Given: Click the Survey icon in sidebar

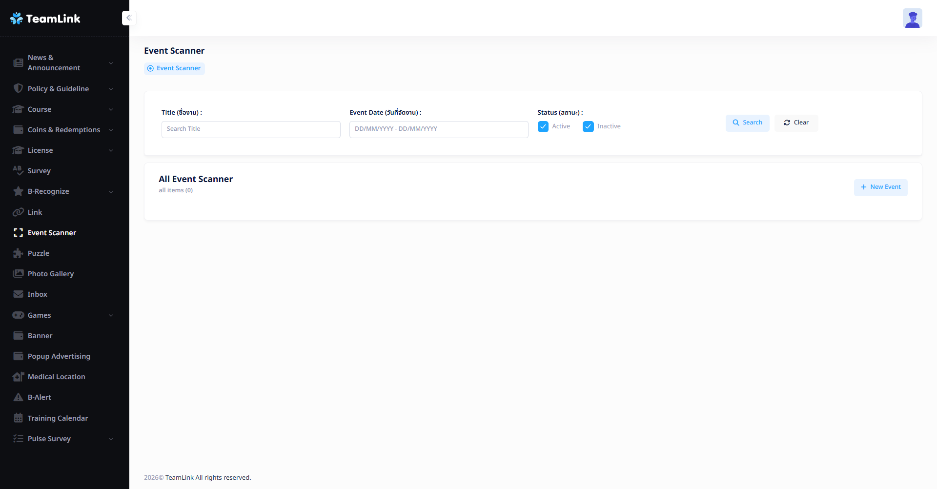Looking at the screenshot, I should pos(18,170).
